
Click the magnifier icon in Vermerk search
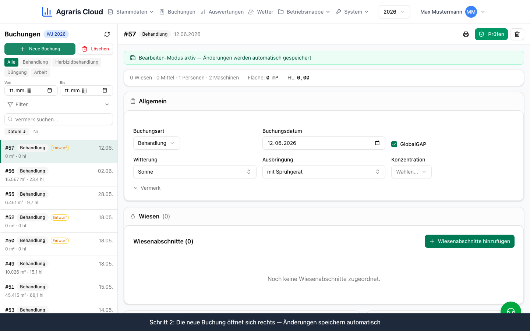pos(10,119)
